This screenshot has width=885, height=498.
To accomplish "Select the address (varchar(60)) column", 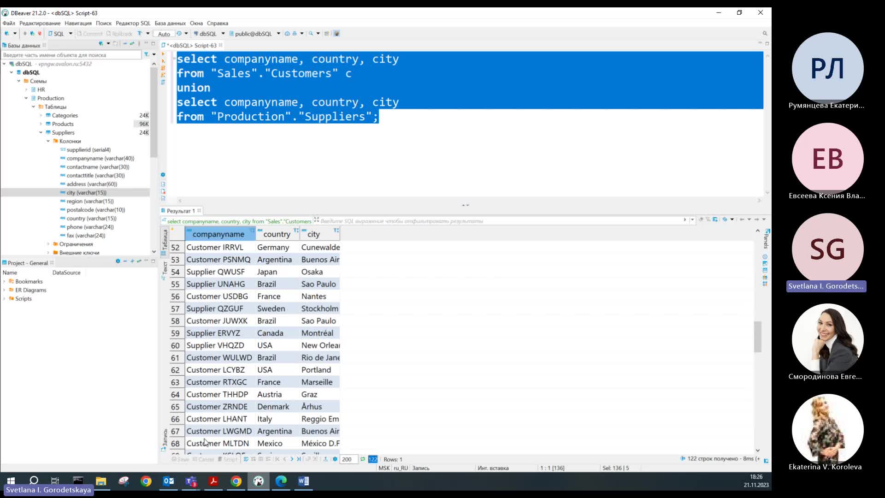I will 92,184.
